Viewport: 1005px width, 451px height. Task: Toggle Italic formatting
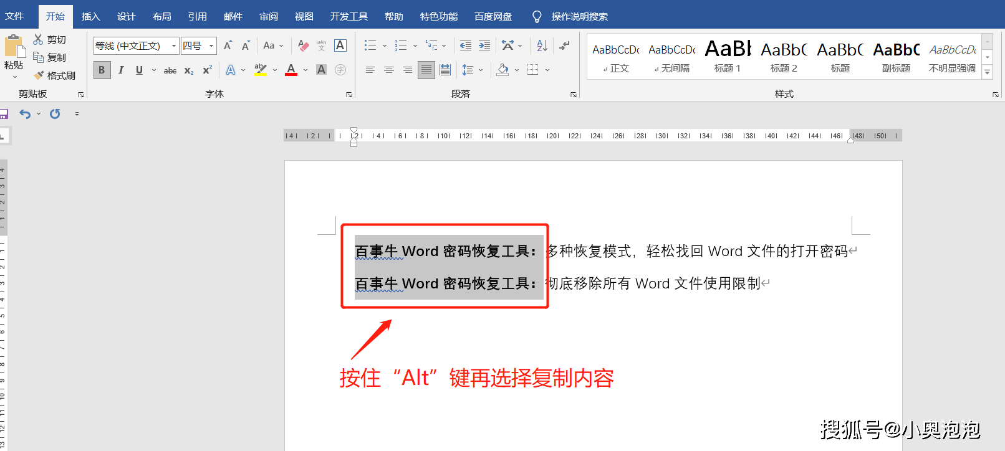coord(121,70)
